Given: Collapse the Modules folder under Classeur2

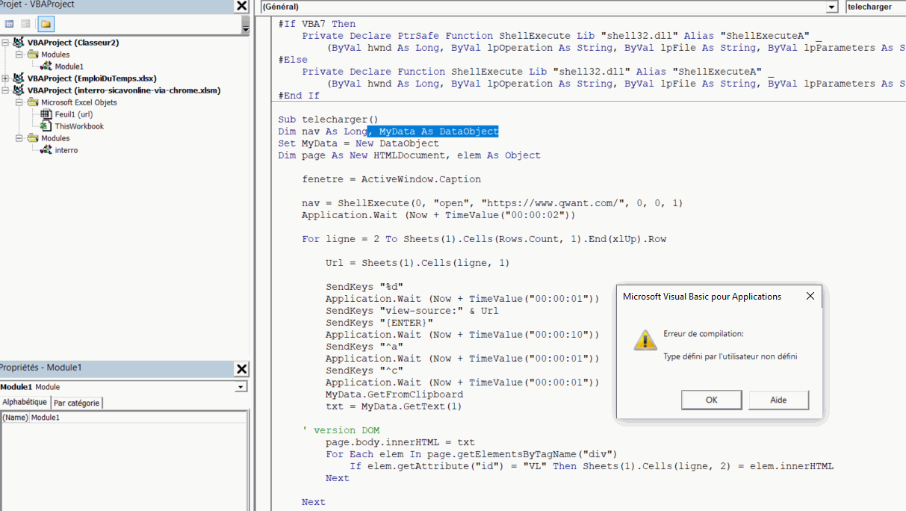Looking at the screenshot, I should [x=19, y=55].
